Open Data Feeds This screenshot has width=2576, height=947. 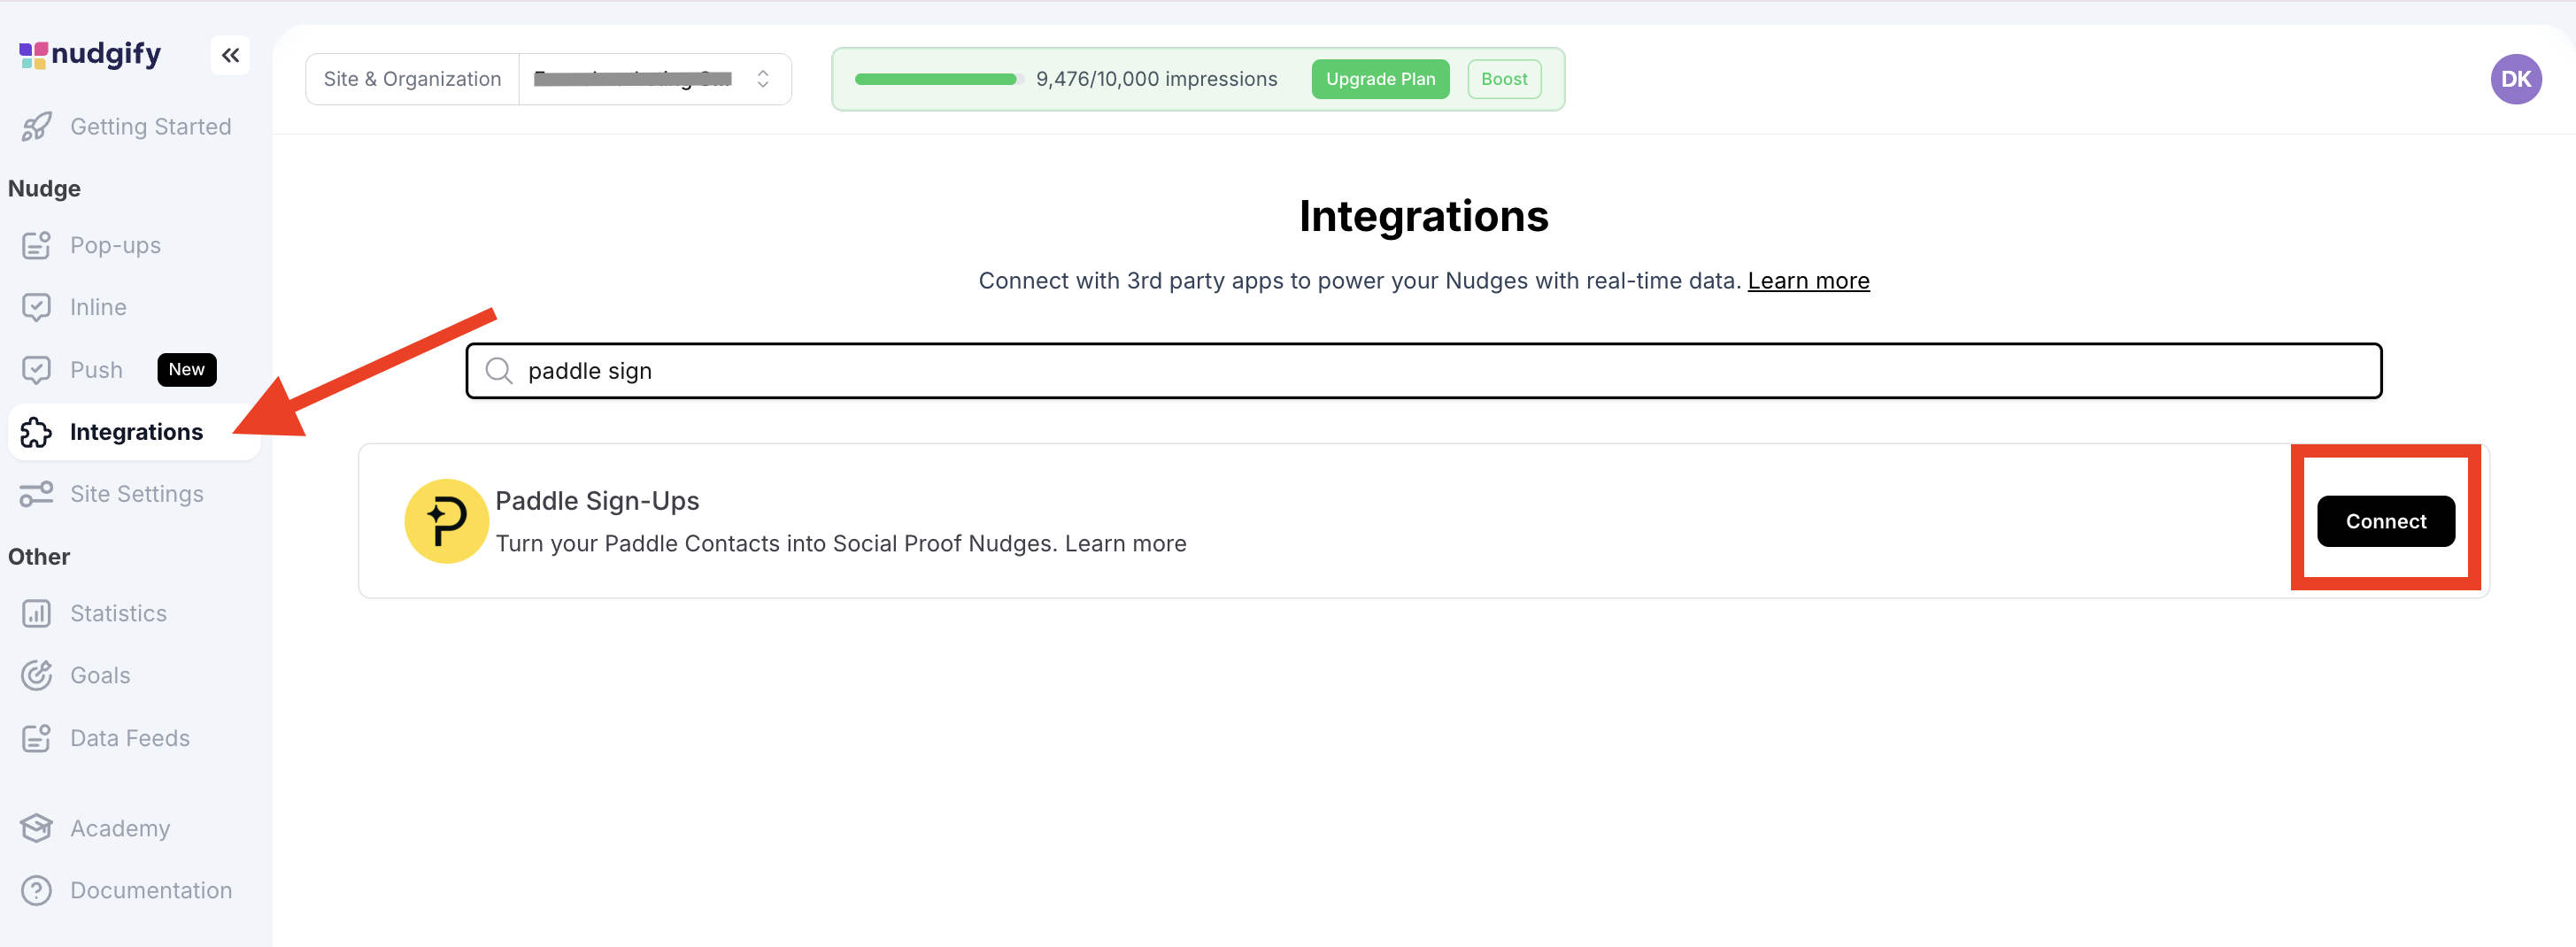click(x=130, y=738)
